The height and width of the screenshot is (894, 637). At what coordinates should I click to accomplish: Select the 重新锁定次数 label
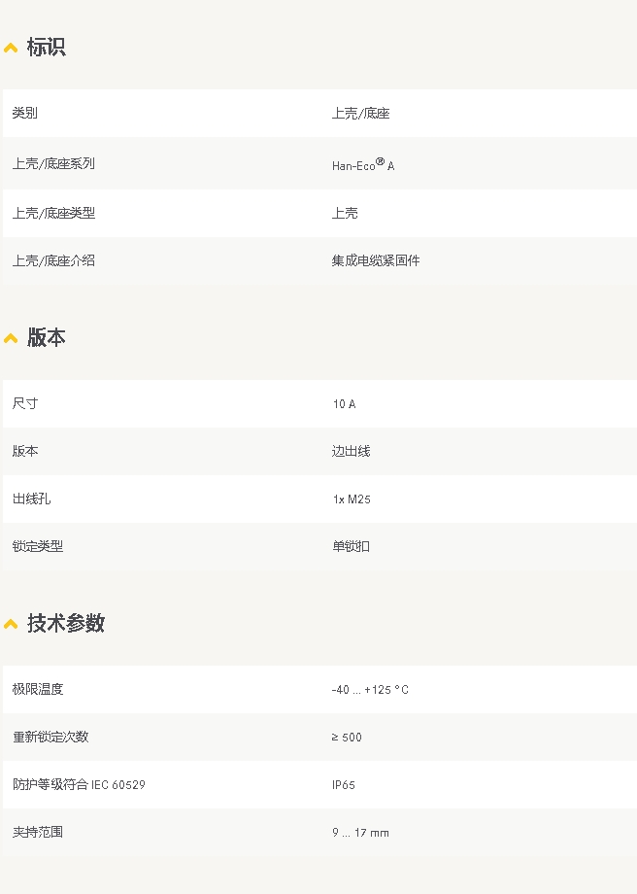click(x=50, y=737)
